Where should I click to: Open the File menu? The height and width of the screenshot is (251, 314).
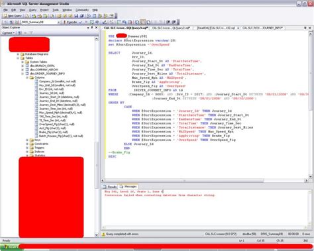[5, 10]
